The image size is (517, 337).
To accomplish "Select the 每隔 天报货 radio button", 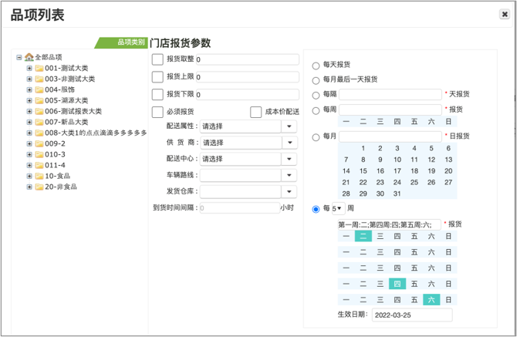I will tap(316, 95).
